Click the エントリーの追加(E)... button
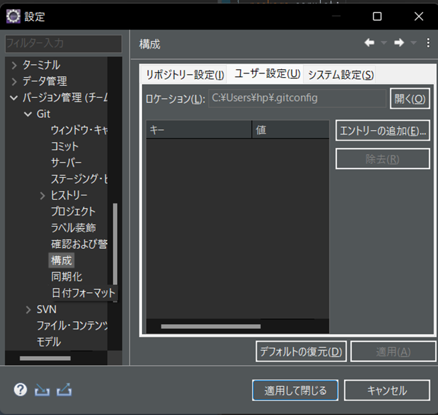The height and width of the screenshot is (415, 438). tap(383, 131)
